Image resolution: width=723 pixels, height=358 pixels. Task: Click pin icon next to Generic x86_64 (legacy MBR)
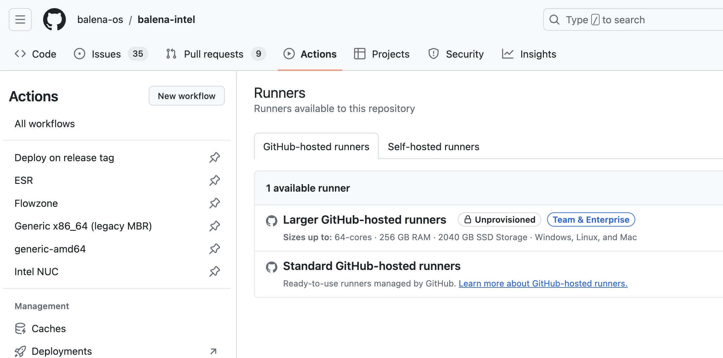pyautogui.click(x=214, y=226)
